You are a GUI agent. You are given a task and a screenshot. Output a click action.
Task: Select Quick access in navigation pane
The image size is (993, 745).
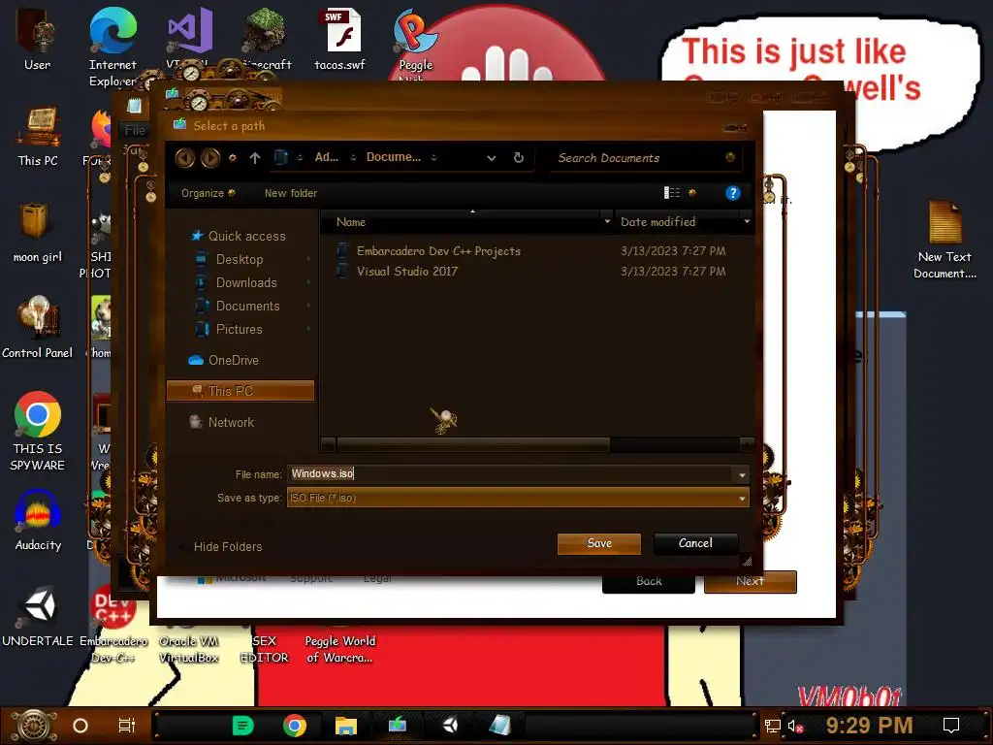pos(239,237)
